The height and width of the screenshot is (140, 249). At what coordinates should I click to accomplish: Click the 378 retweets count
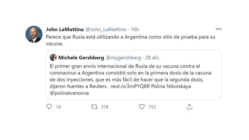point(104,107)
